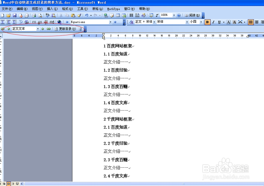The width and height of the screenshot is (264, 186).
Task: Open the 文件 menu
Action: tap(7, 9)
